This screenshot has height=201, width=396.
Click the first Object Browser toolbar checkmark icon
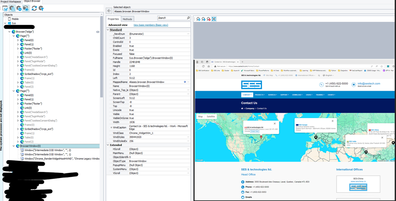pos(5,8)
